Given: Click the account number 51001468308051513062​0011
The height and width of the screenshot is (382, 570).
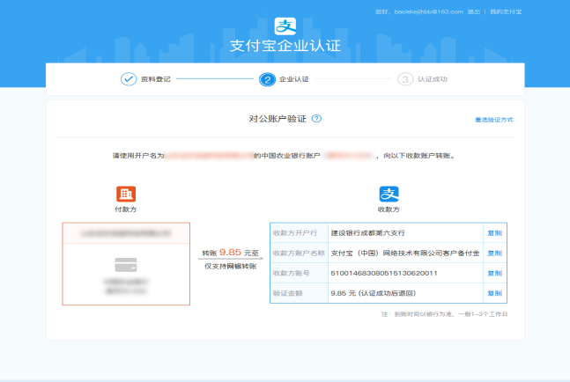Looking at the screenshot, I should (x=384, y=273).
